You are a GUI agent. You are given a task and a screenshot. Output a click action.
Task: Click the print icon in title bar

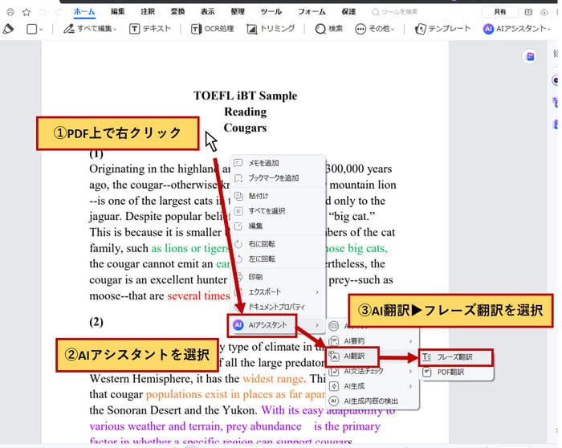point(9,12)
